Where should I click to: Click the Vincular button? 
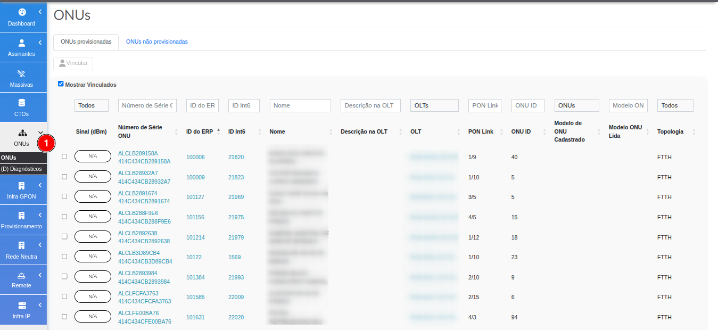[x=73, y=63]
